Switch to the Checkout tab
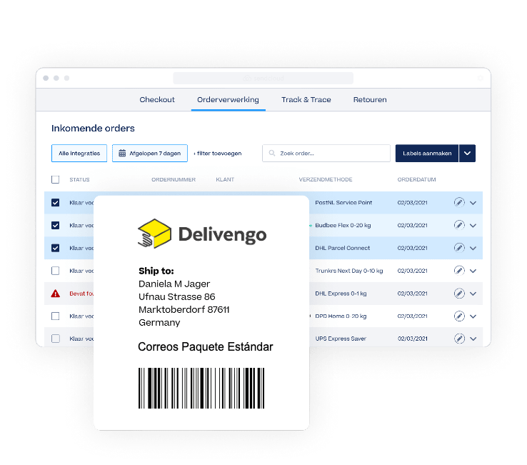Image resolution: width=527 pixels, height=465 pixels. coord(157,99)
